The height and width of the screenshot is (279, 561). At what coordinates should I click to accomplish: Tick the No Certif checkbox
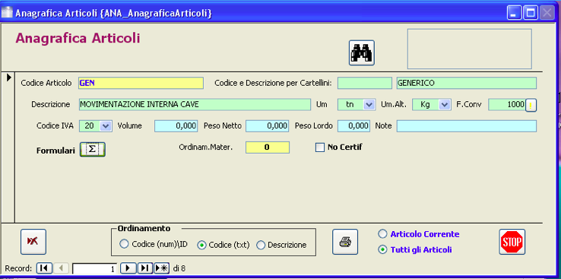[320, 147]
